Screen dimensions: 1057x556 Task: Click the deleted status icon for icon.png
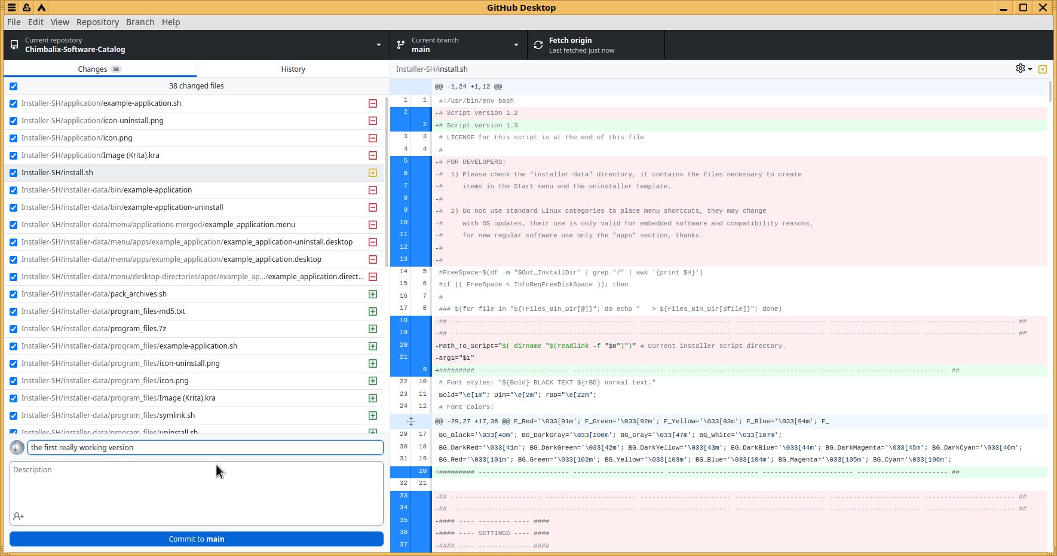(x=373, y=138)
